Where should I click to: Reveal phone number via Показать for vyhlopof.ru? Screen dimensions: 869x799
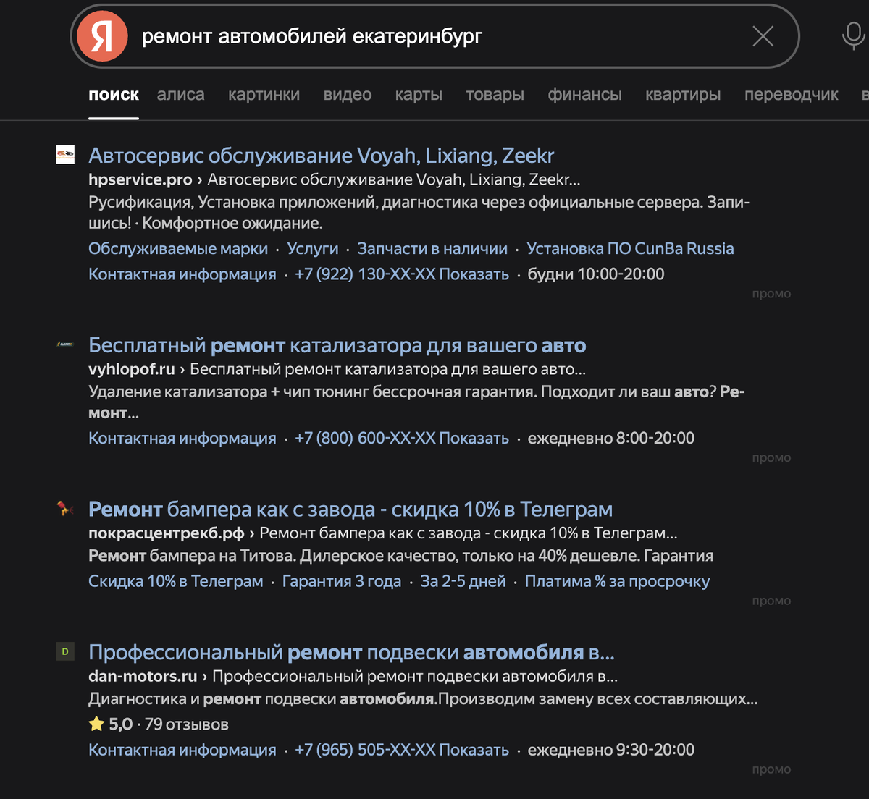coord(474,438)
